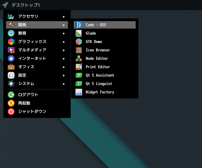Open the マルチメディア menu entry

37,50
